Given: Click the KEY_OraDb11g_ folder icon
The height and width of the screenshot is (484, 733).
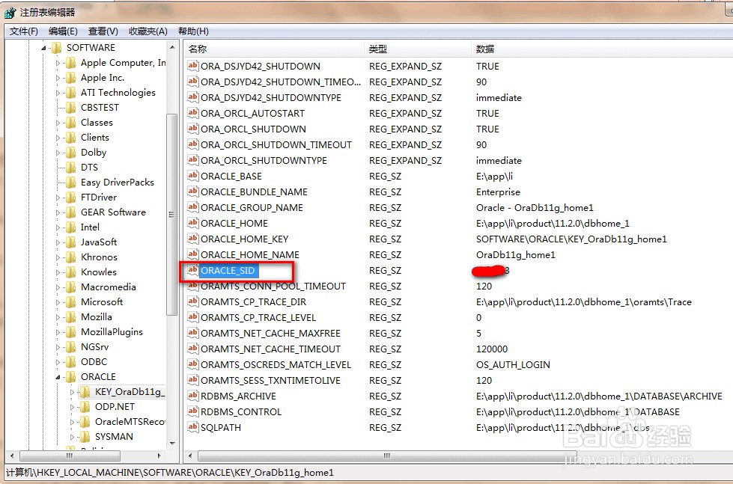Looking at the screenshot, I should 85,391.
